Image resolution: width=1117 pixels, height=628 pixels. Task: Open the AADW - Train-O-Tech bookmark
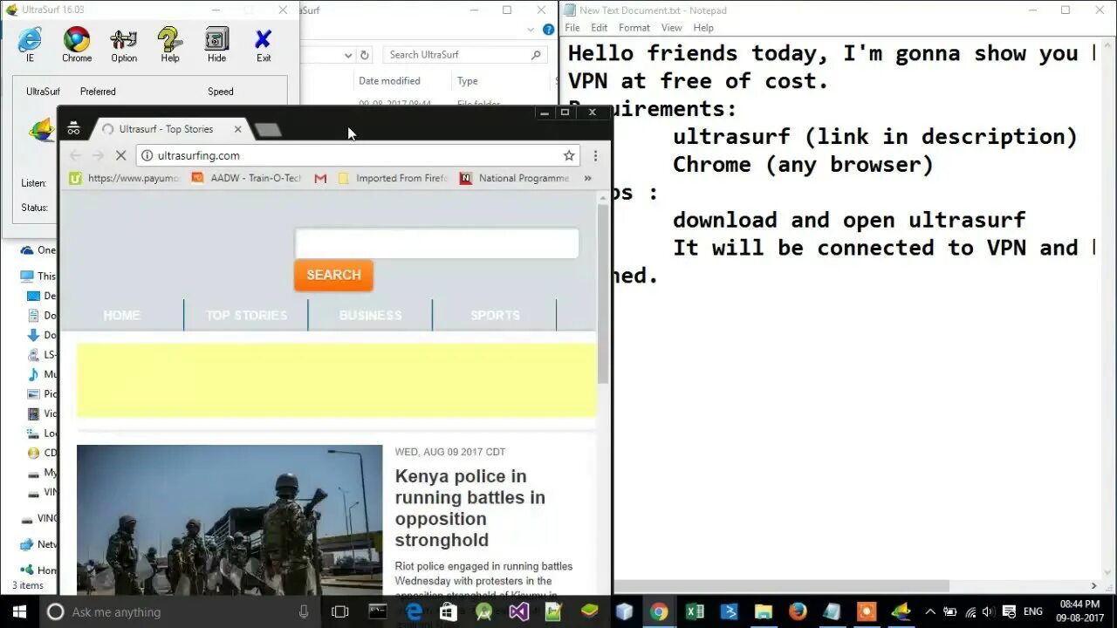(246, 178)
